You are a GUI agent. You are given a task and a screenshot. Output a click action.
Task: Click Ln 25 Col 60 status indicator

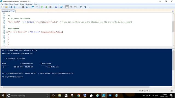point(144,91)
